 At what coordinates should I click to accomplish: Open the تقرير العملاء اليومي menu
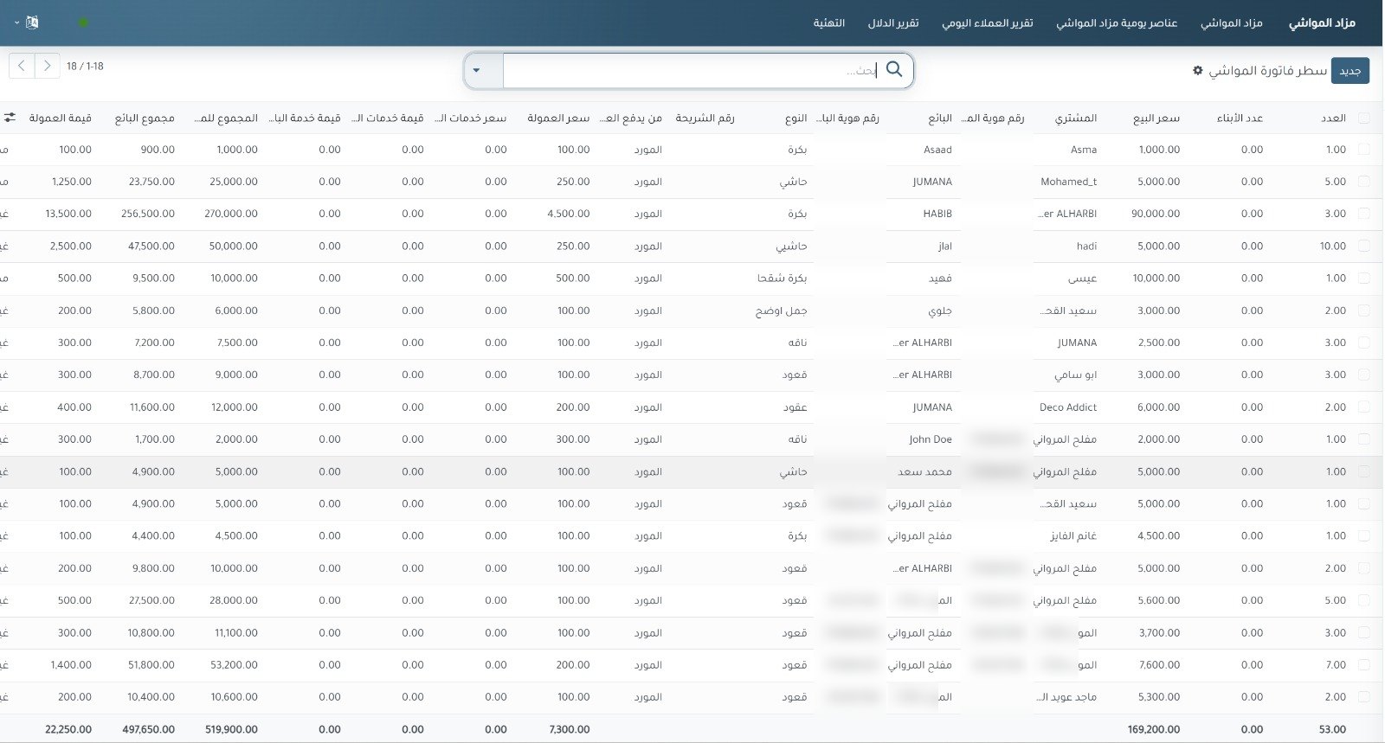[988, 22]
